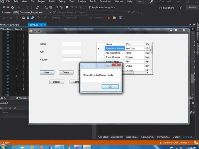Screen dimensions: 199x149
Task: Click the Save All icon
Action: pos(32,18)
